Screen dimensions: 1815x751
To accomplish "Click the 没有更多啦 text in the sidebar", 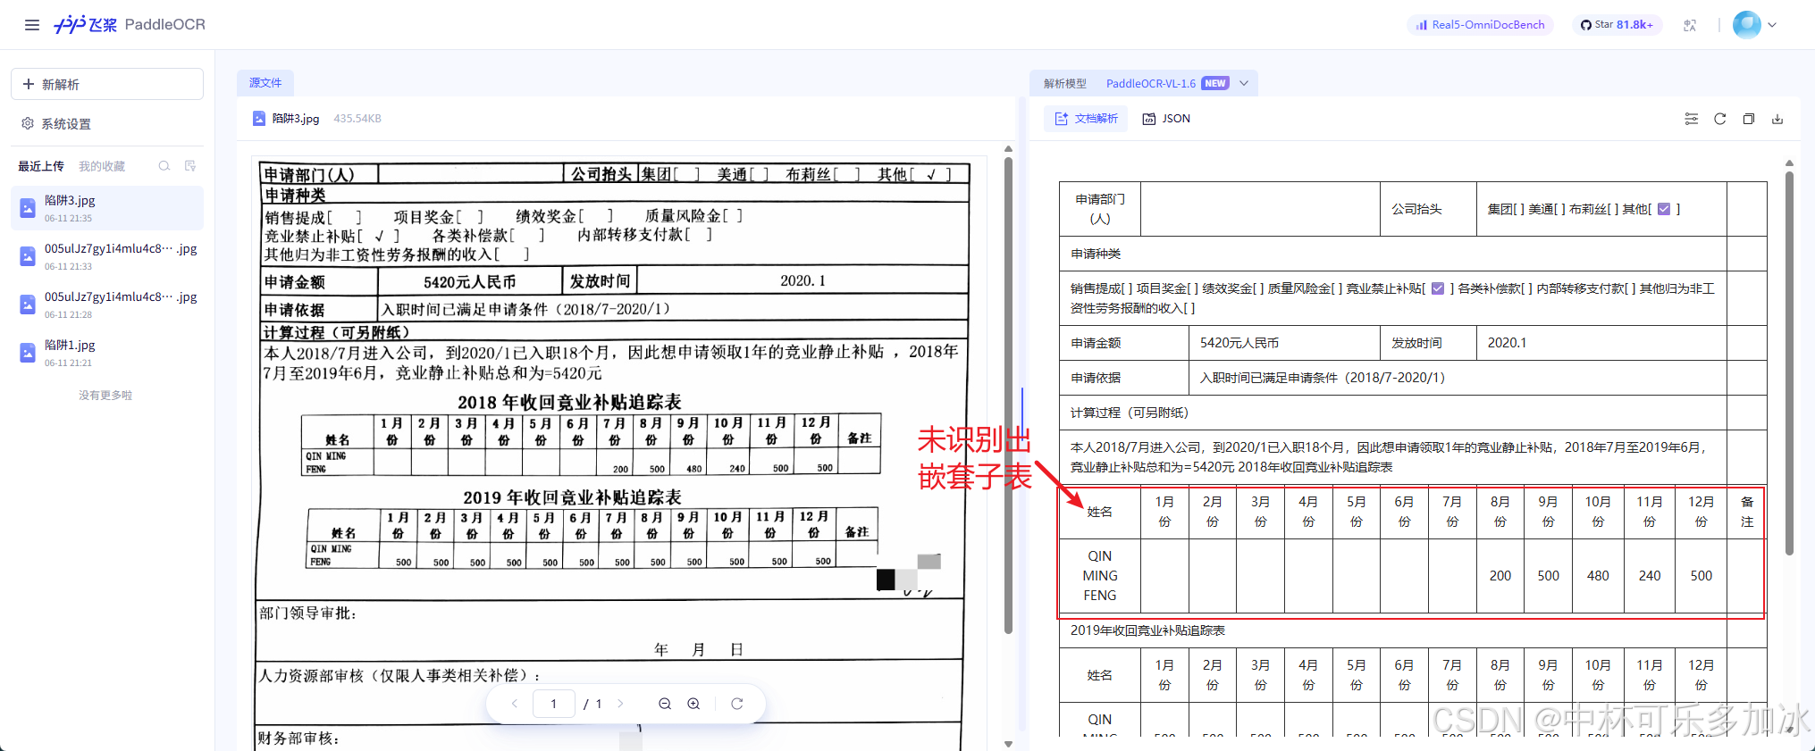I will point(105,395).
